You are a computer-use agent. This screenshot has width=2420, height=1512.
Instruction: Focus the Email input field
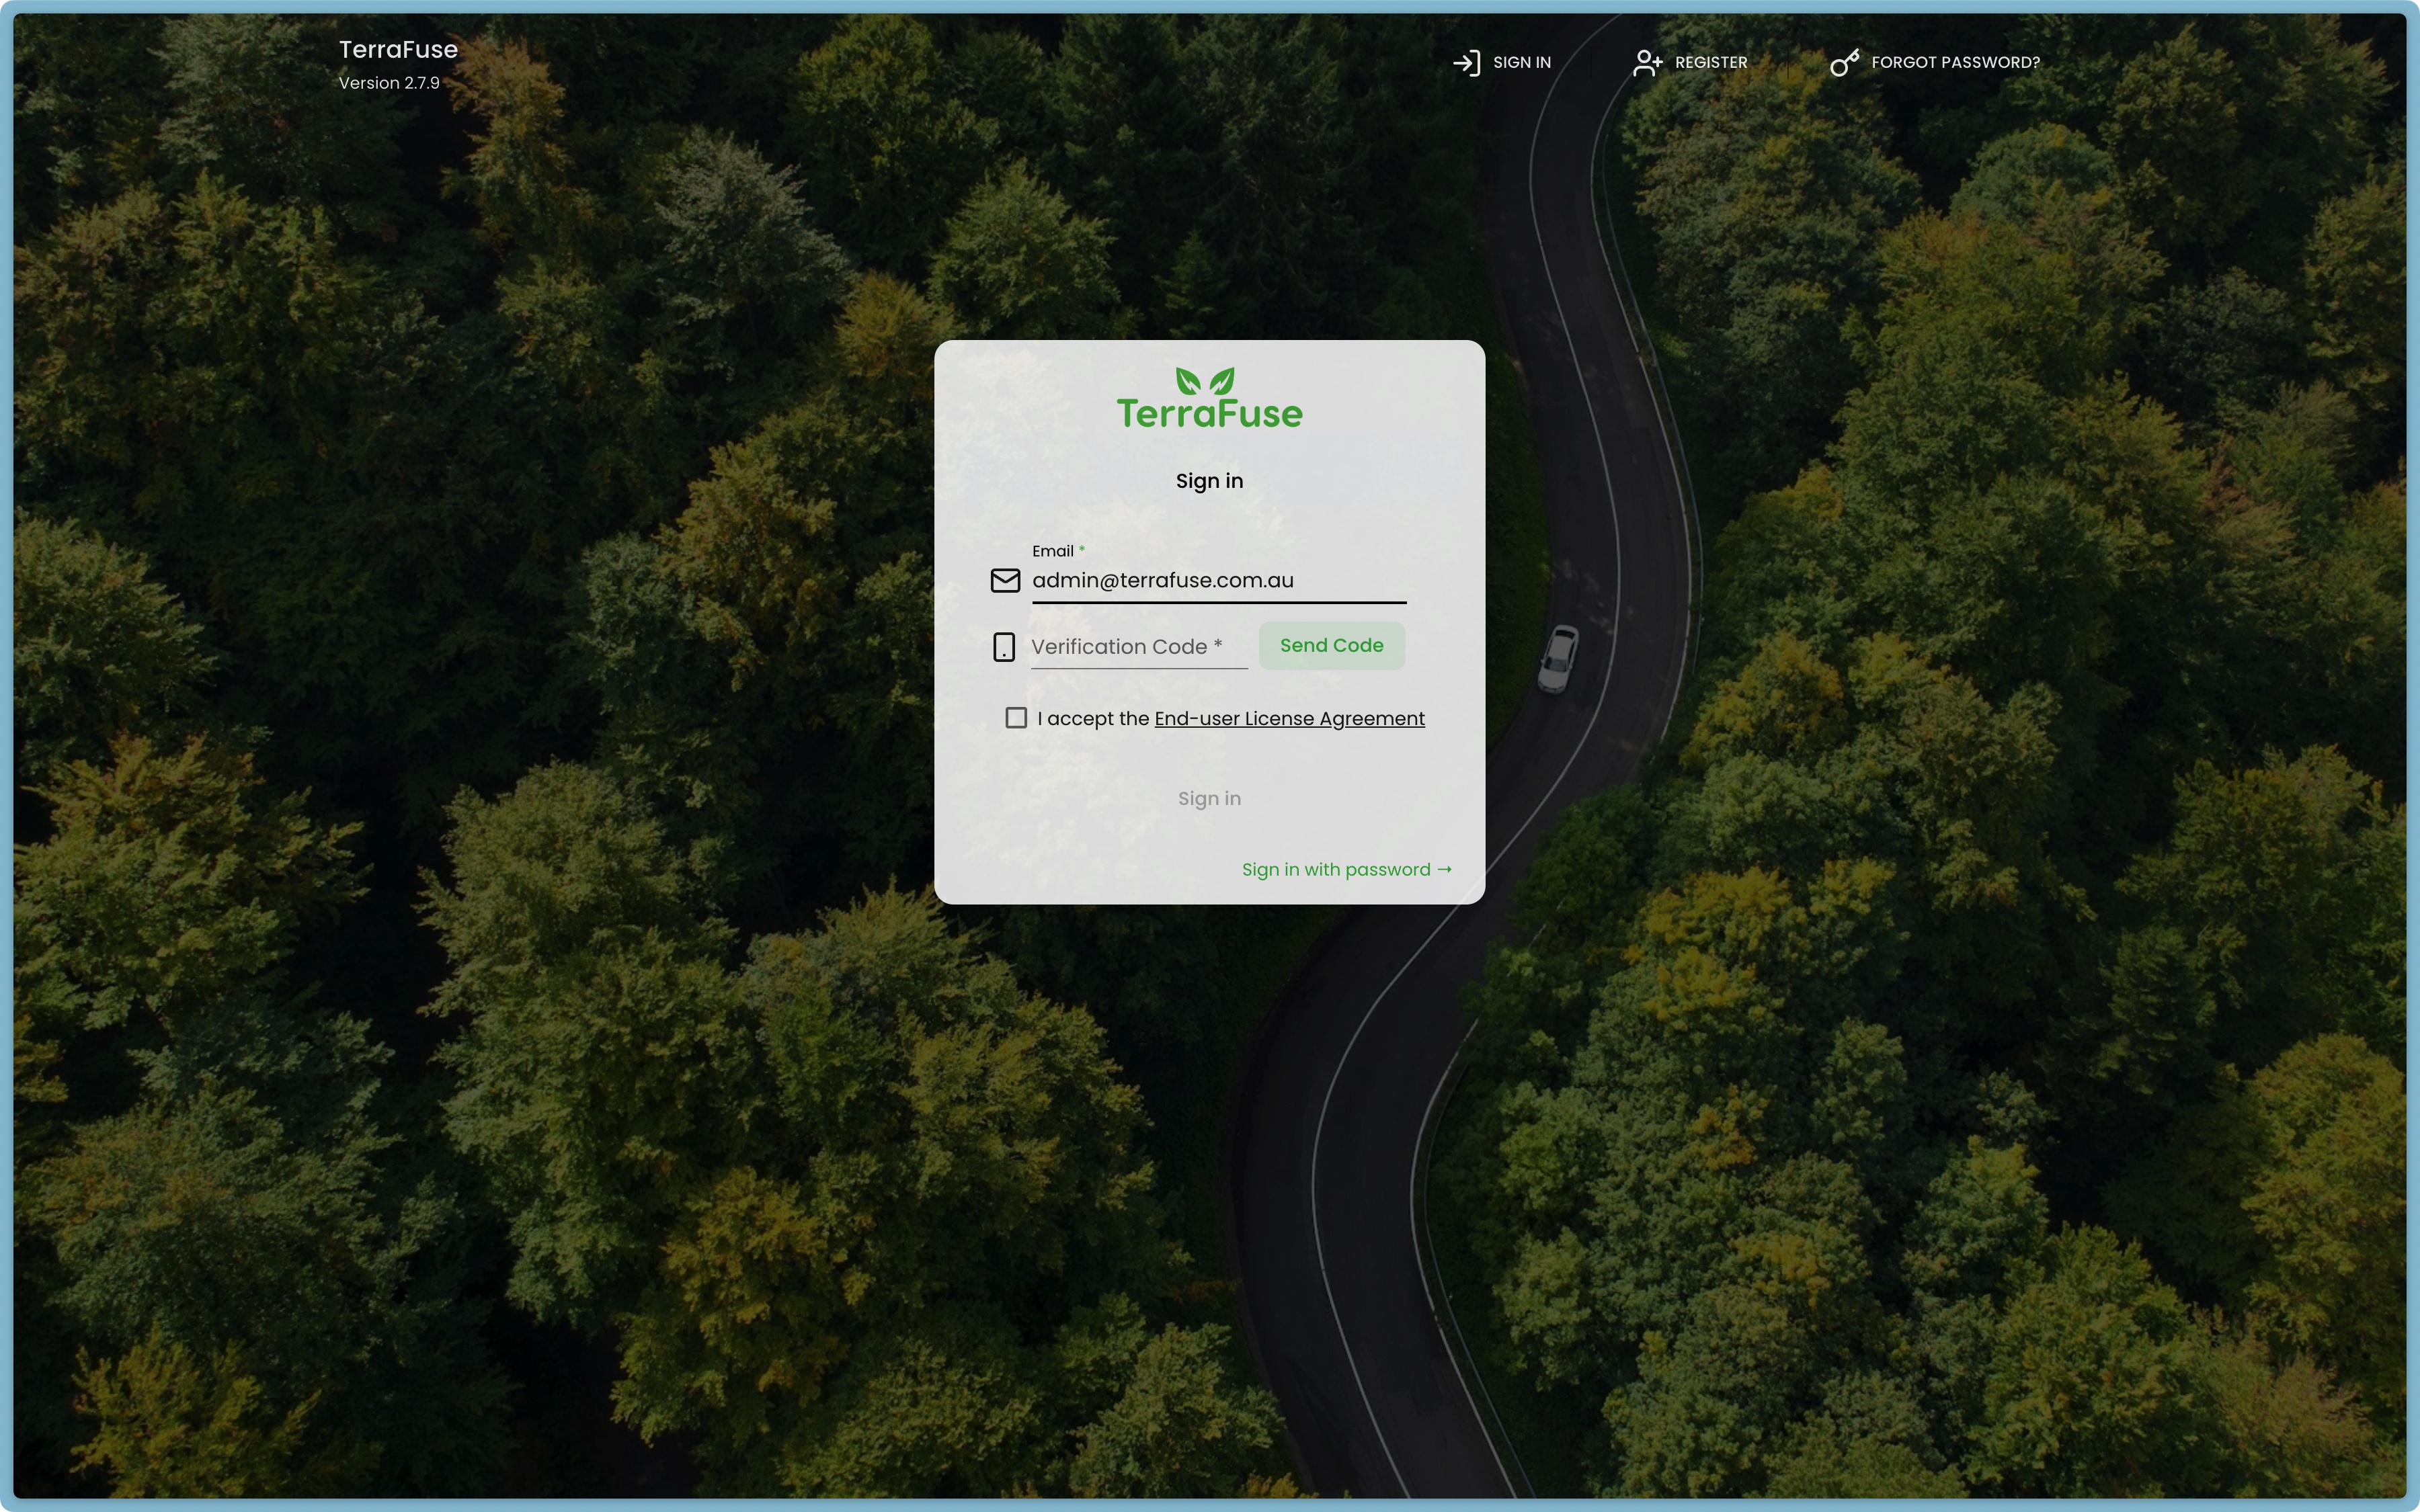pos(1218,581)
